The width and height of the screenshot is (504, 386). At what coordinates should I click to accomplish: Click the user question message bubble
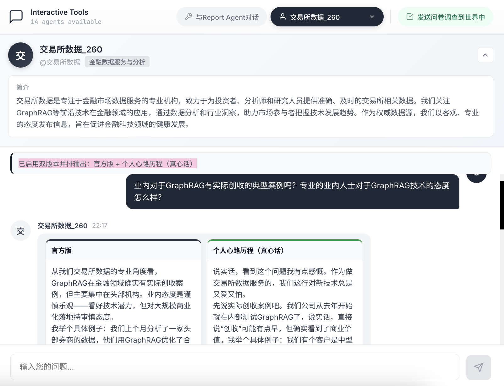(293, 191)
